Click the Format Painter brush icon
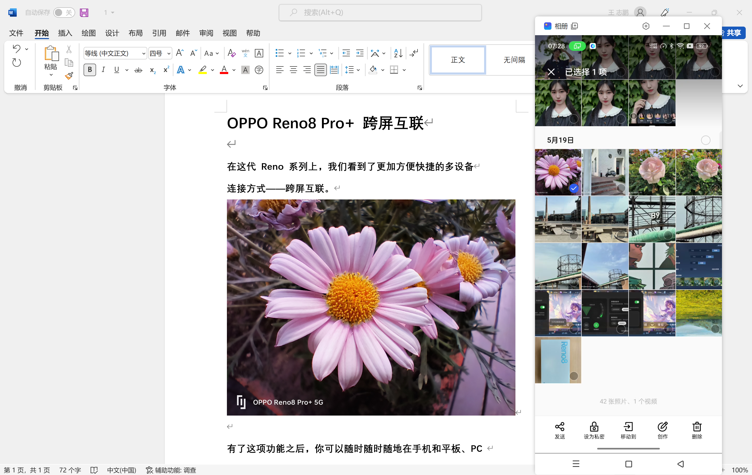The width and height of the screenshot is (752, 475). tap(69, 76)
